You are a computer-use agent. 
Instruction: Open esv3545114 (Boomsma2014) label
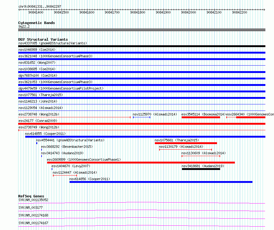point(203,114)
